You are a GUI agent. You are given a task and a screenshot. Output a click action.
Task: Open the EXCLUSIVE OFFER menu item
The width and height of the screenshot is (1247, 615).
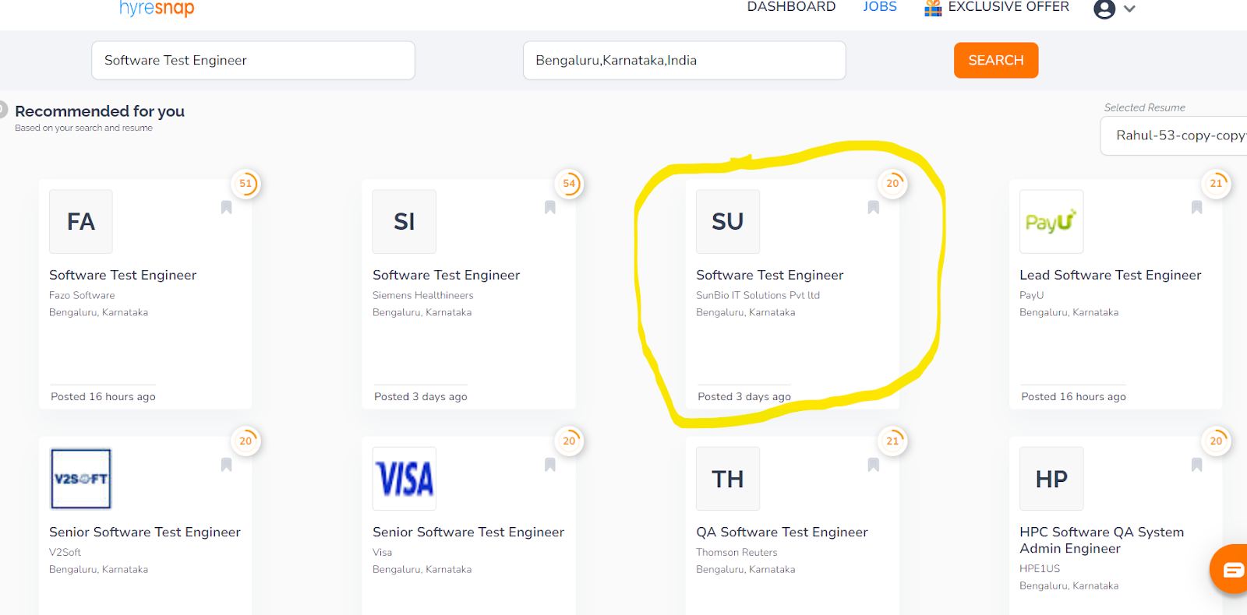(1009, 7)
